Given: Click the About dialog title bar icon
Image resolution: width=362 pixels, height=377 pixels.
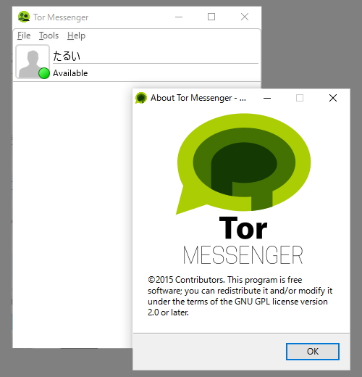Looking at the screenshot, I should pyautogui.click(x=141, y=98).
